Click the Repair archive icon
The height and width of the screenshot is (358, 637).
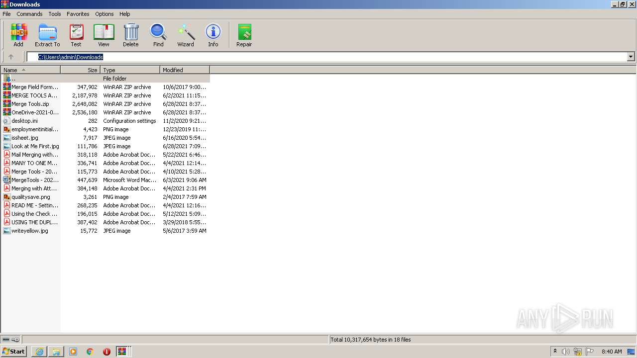[x=244, y=35]
